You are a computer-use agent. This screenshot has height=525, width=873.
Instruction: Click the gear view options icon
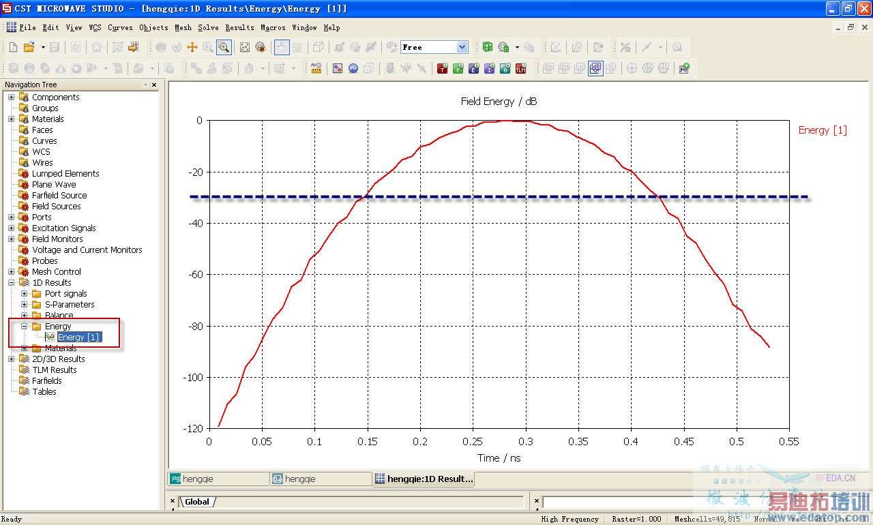261,47
